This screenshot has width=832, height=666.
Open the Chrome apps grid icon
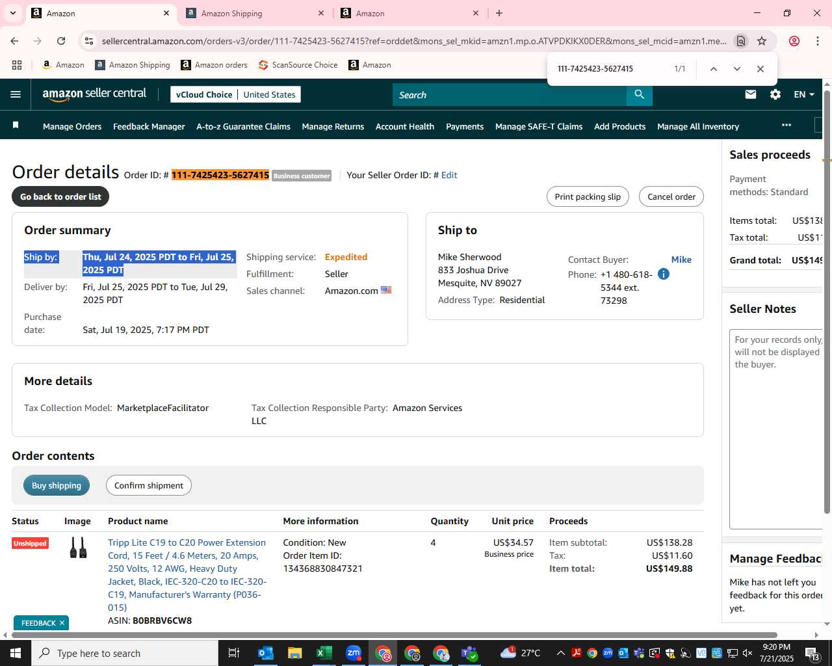coord(17,65)
